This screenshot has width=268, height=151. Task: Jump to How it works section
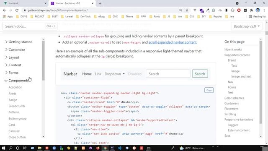coord(233,49)
